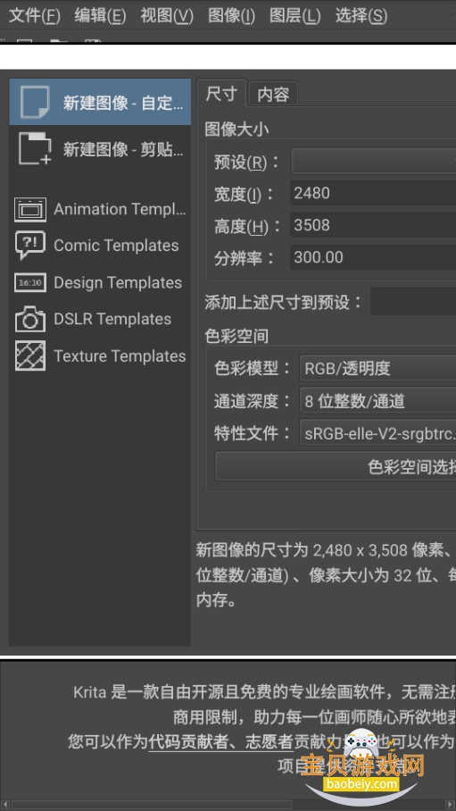
Task: Switch to the 内容 tab
Action: pyautogui.click(x=273, y=94)
